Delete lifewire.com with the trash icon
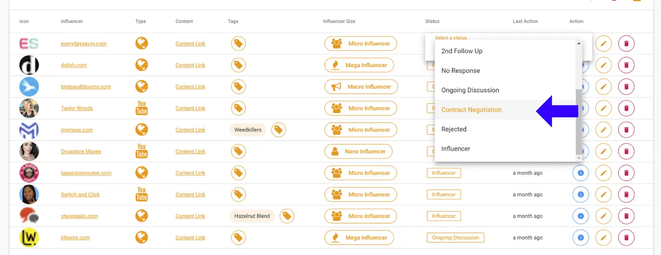The height and width of the screenshot is (255, 661). pos(626,238)
